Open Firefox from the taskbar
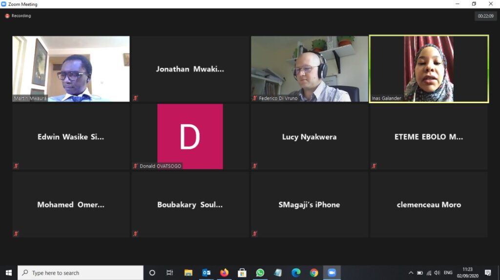This screenshot has width=500, height=280. click(x=224, y=273)
